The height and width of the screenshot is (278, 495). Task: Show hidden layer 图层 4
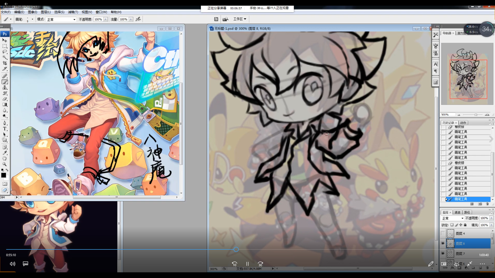click(443, 233)
